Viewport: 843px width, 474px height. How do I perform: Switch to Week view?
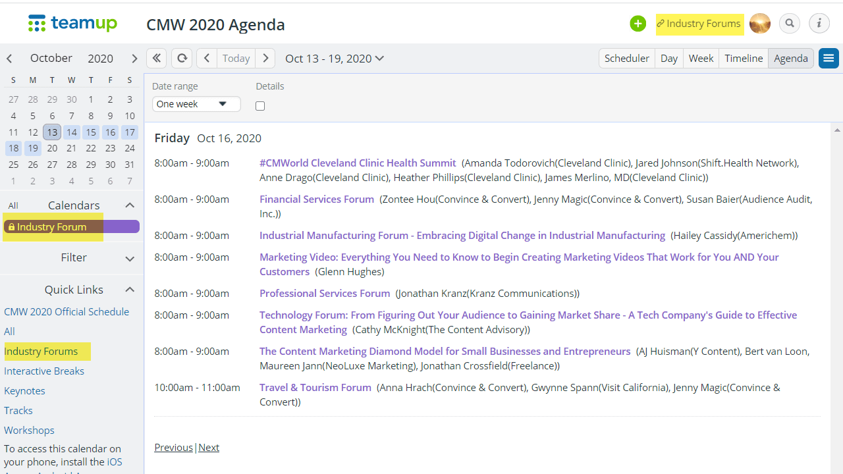coord(701,58)
